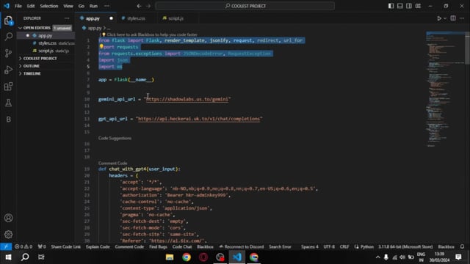
Task: Click the Comment Code code lens
Action: [x=112, y=163]
